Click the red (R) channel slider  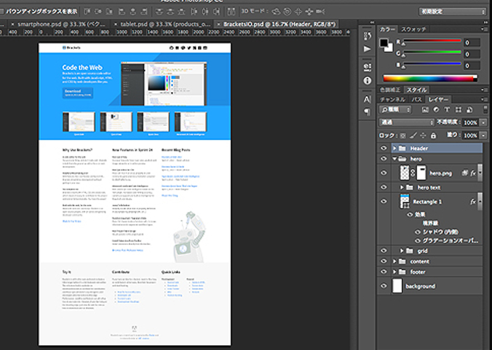(432, 41)
